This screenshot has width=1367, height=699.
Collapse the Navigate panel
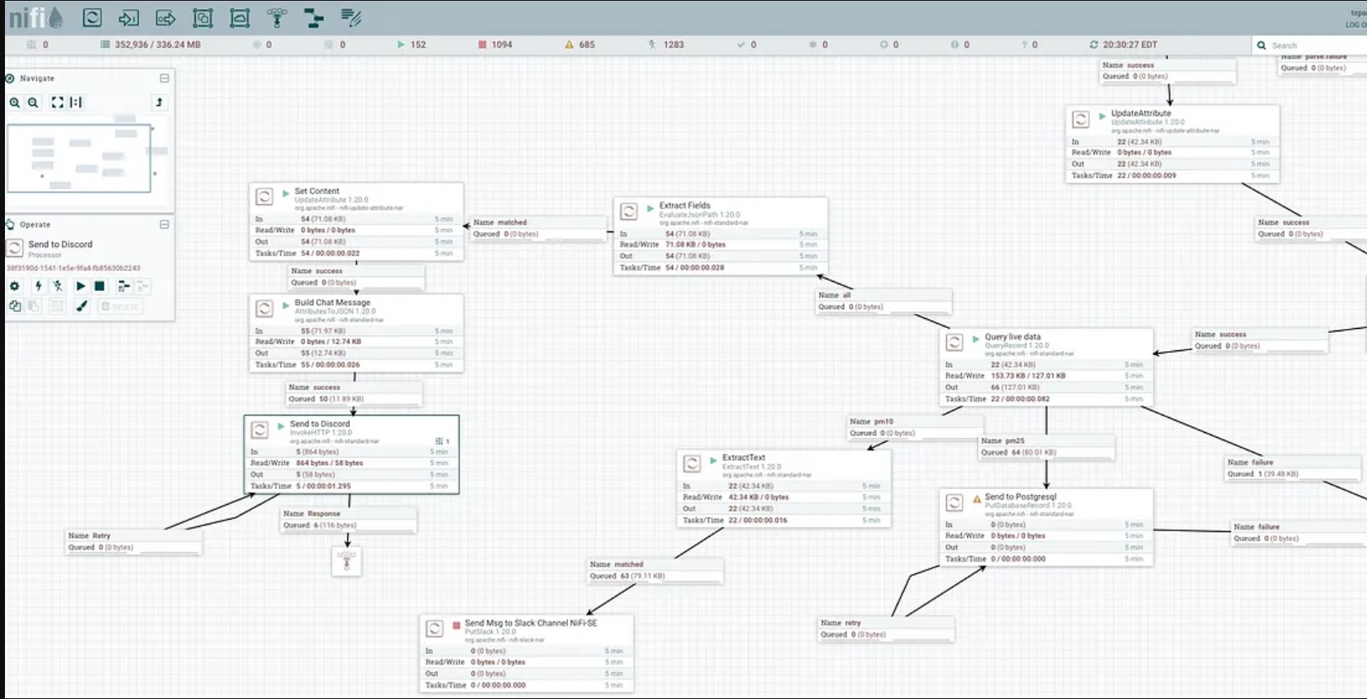(x=164, y=78)
